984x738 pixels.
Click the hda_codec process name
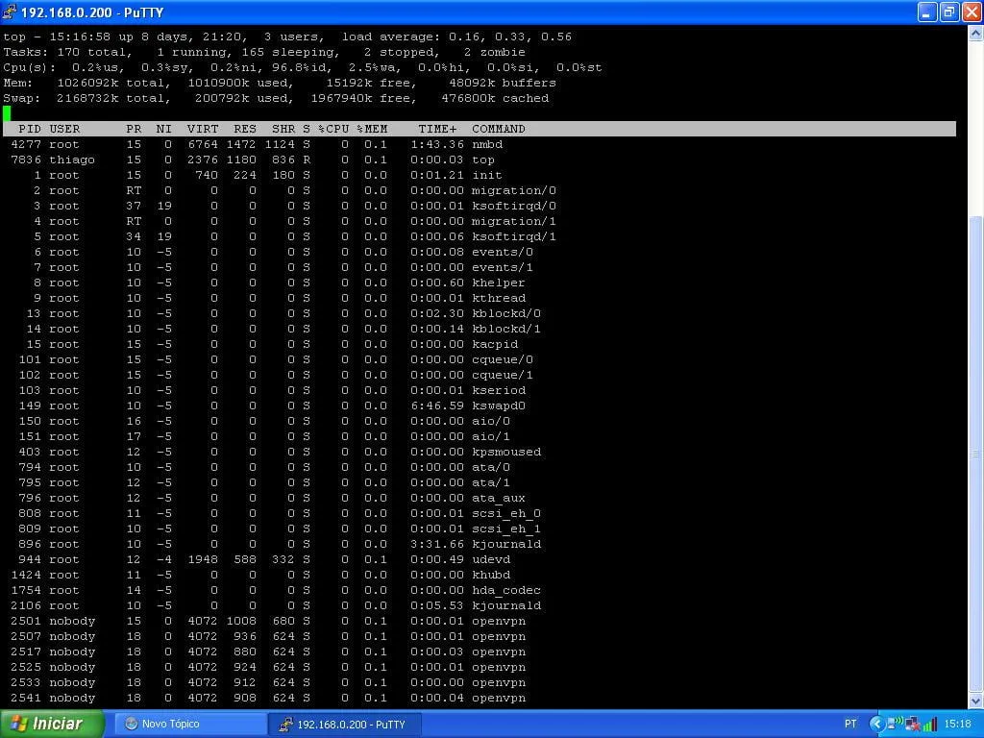pyautogui.click(x=506, y=591)
